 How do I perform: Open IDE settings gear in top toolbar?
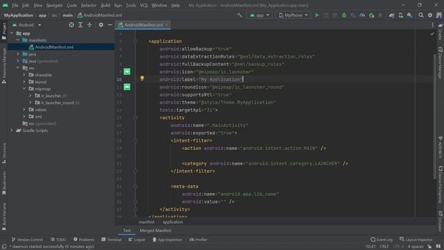(x=430, y=15)
